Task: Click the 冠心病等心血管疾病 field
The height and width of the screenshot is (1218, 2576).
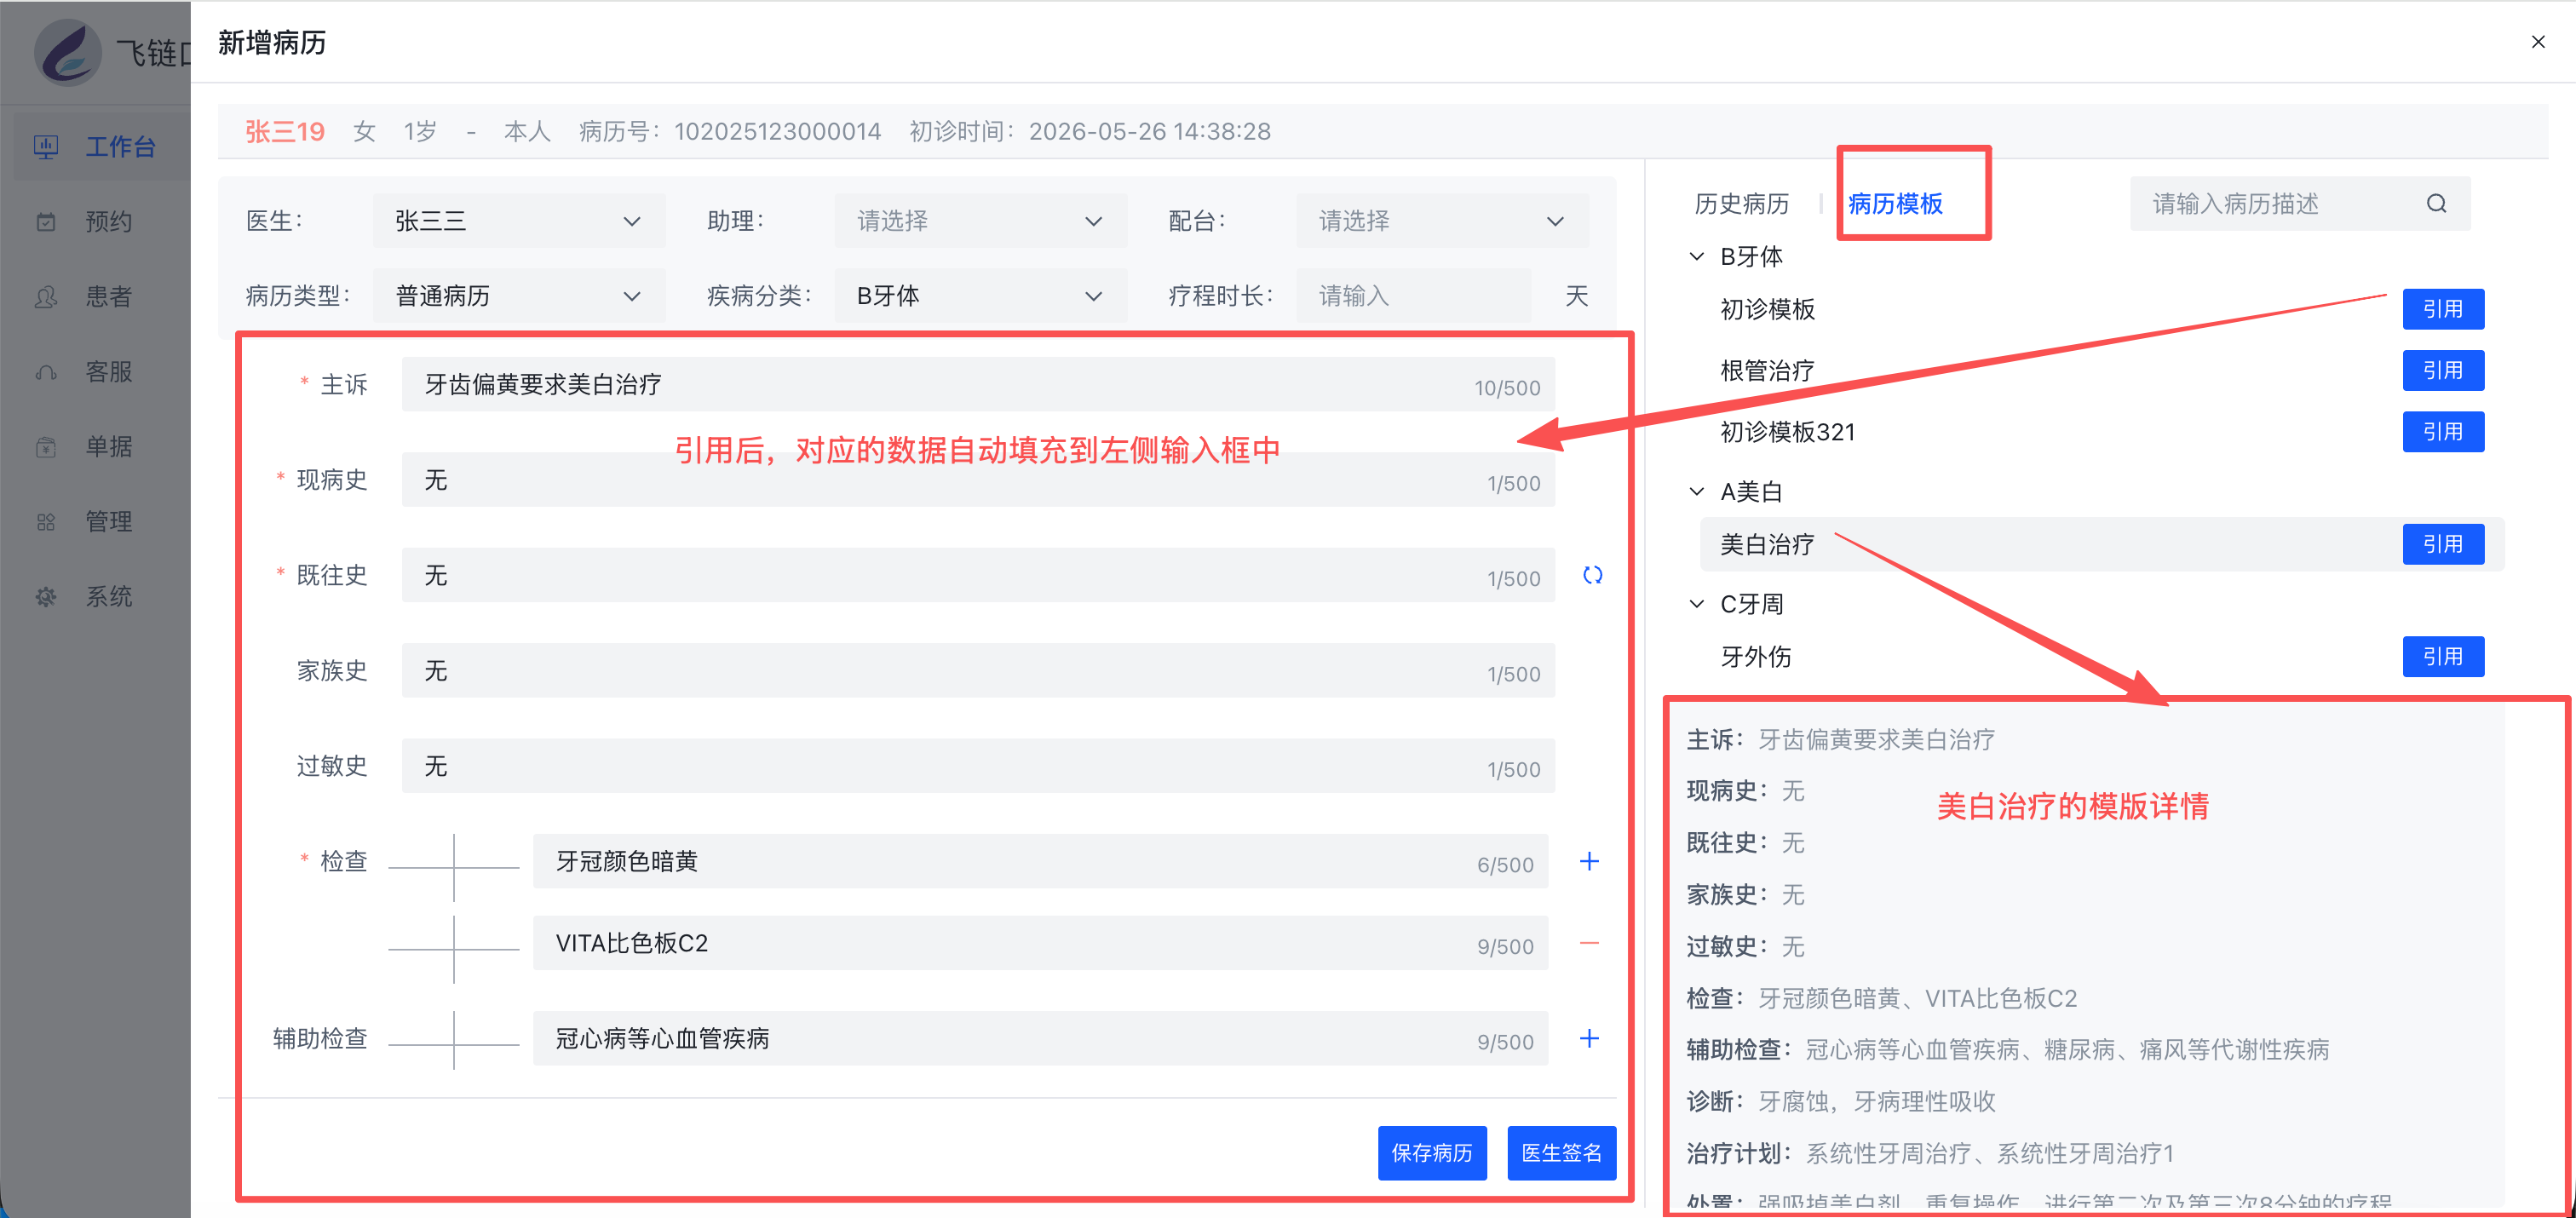Action: pos(1040,1038)
